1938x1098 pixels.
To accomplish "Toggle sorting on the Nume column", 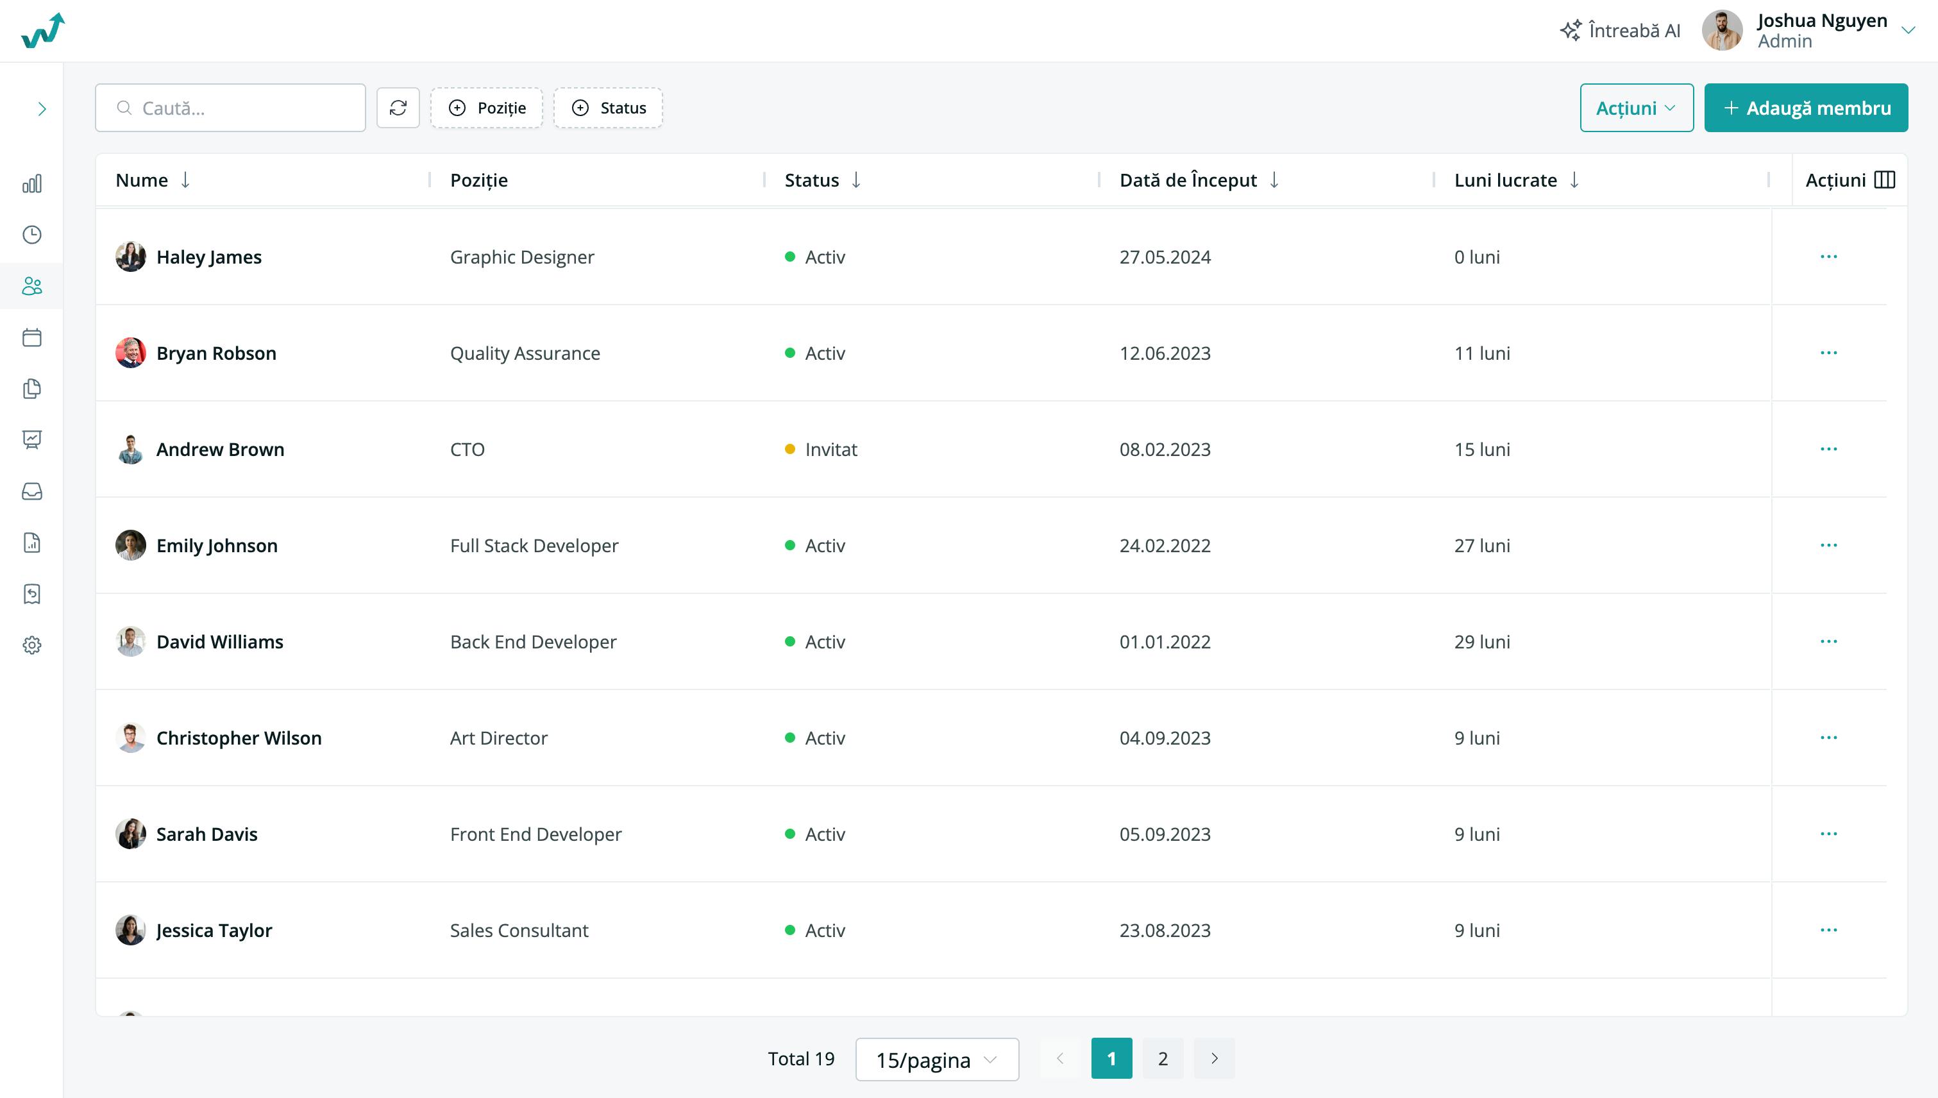I will click(x=185, y=180).
